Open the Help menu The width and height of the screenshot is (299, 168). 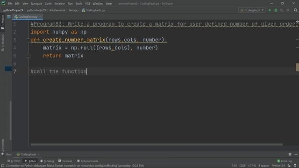point(109,4)
